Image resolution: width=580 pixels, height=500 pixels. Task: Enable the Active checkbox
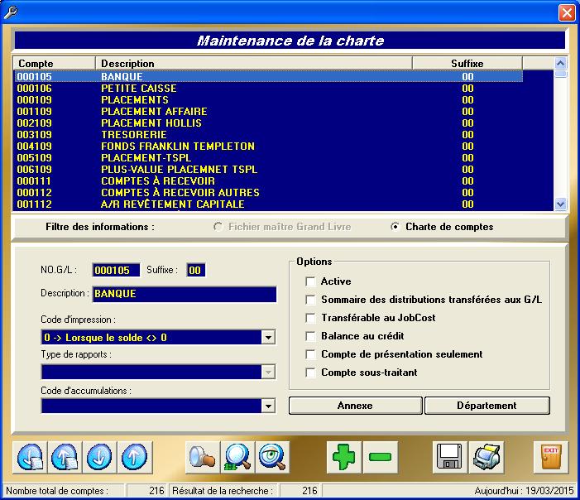311,281
